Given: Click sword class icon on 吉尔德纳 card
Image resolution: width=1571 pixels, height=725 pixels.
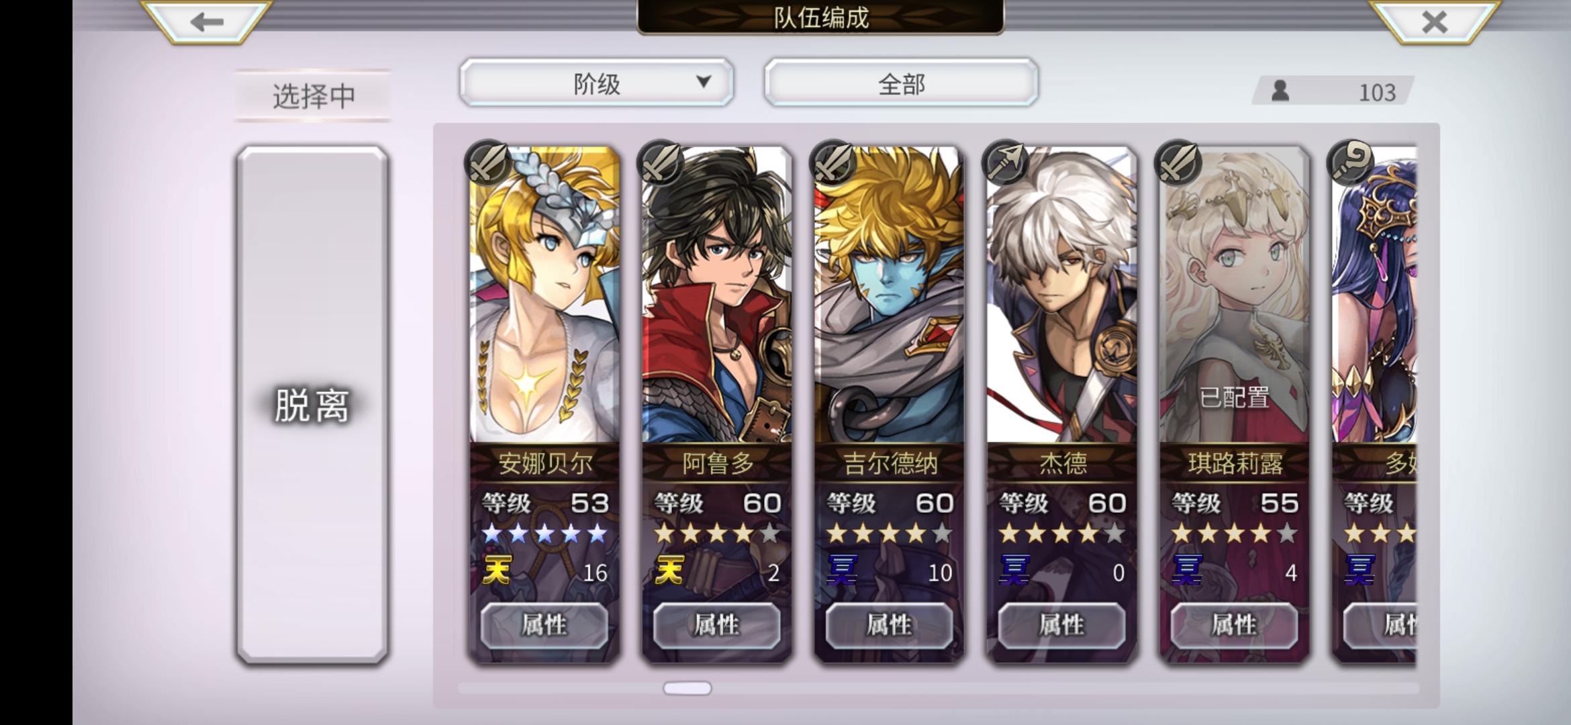Looking at the screenshot, I should pyautogui.click(x=832, y=162).
